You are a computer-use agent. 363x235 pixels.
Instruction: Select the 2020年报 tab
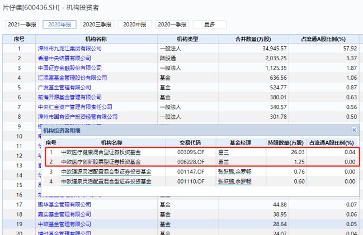(59, 25)
